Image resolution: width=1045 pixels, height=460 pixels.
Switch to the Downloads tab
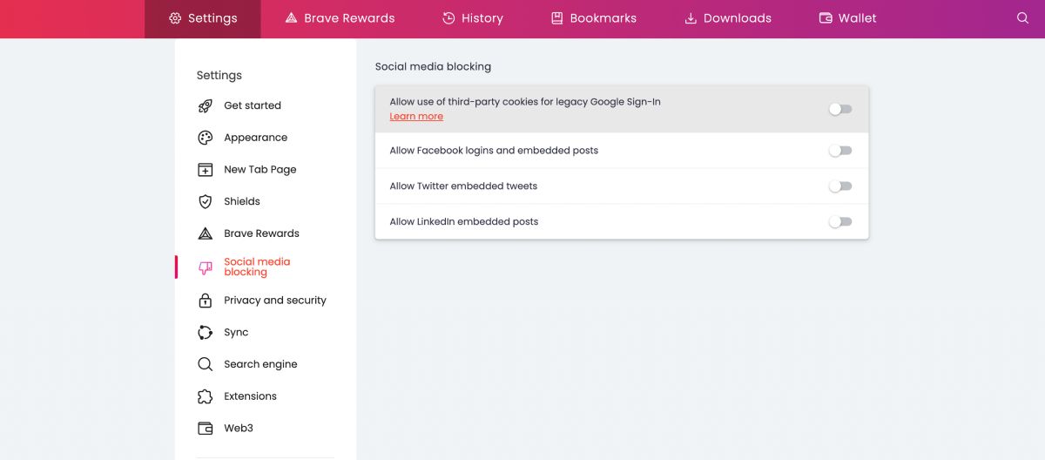pos(727,18)
